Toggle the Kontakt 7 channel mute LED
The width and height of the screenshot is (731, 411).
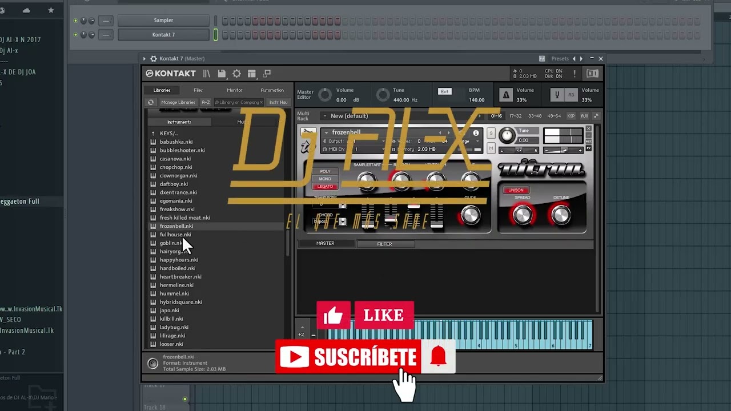tap(75, 35)
